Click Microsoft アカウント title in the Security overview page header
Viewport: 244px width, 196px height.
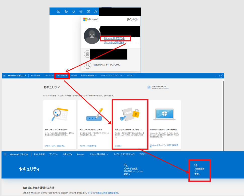(17, 76)
